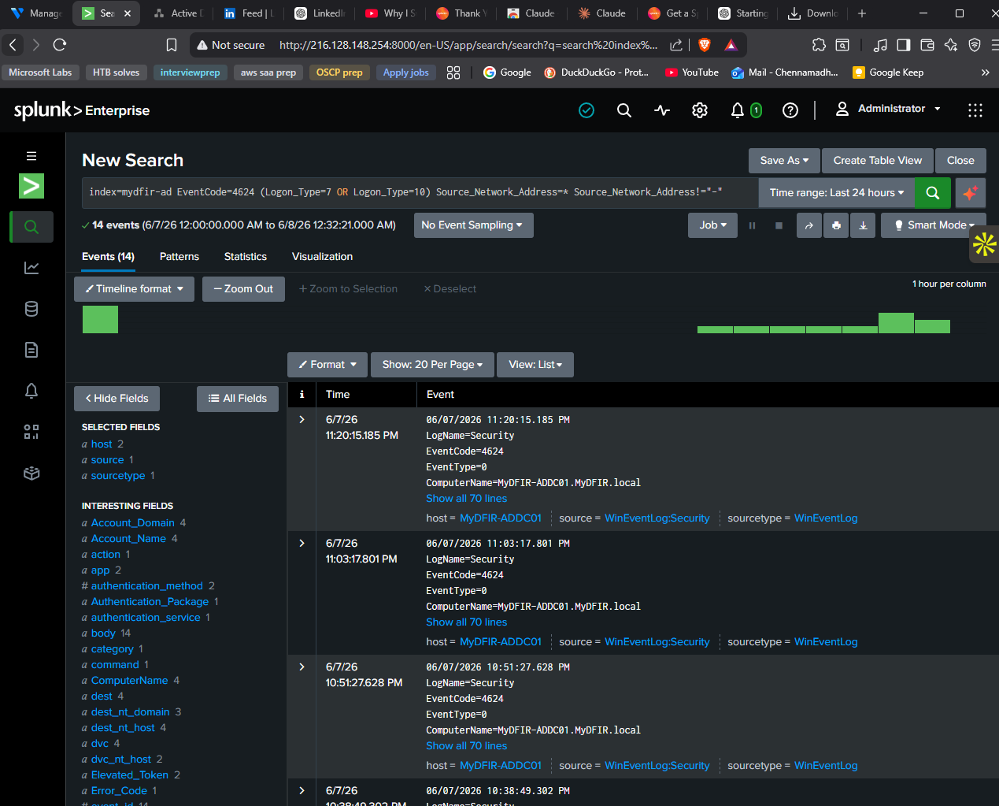Open Reports document icon in sidebar
This screenshot has width=999, height=806.
31,350
